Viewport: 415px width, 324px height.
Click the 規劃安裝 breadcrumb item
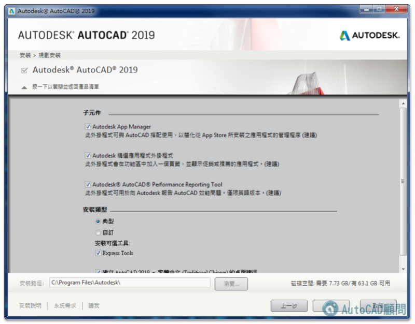pos(49,55)
